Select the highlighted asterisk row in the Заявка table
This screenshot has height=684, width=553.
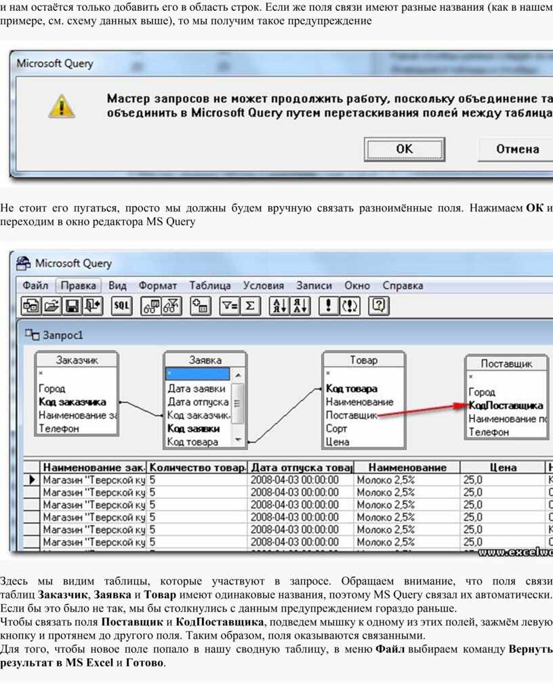point(198,374)
